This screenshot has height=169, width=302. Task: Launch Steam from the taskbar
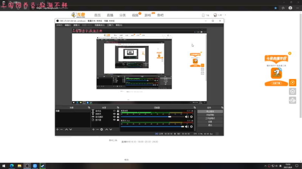pyautogui.click(x=42, y=166)
